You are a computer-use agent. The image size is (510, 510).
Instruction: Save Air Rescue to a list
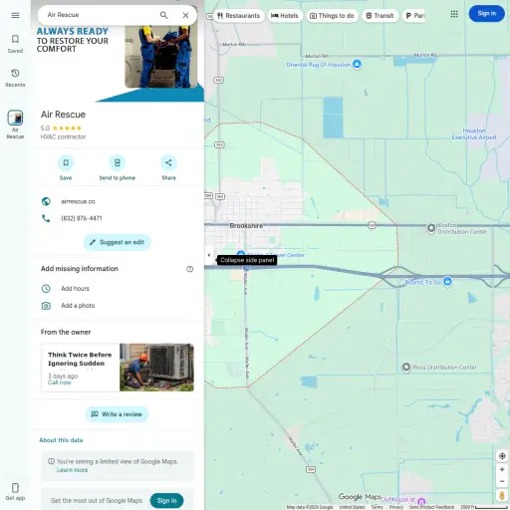66,168
